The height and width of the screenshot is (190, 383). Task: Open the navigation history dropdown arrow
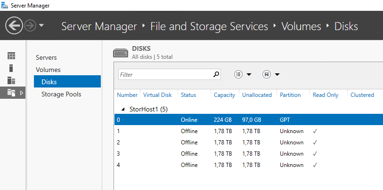click(41, 25)
